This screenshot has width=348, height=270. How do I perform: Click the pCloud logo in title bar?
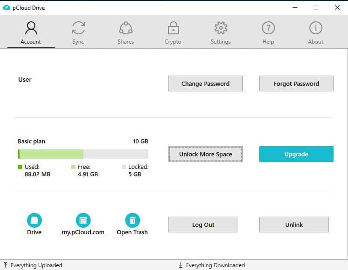tap(7, 7)
